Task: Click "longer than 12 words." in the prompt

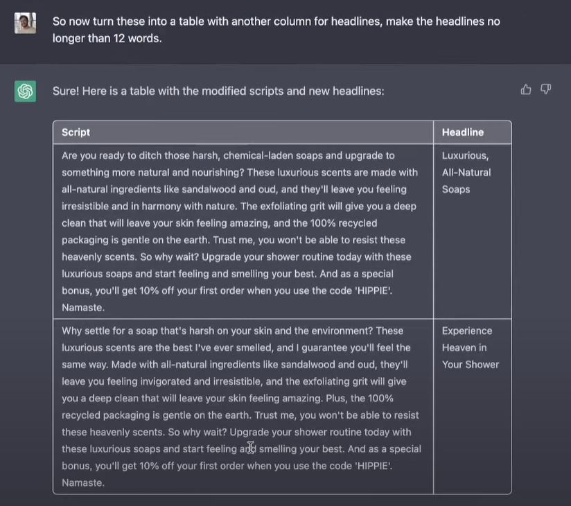Action: point(107,38)
